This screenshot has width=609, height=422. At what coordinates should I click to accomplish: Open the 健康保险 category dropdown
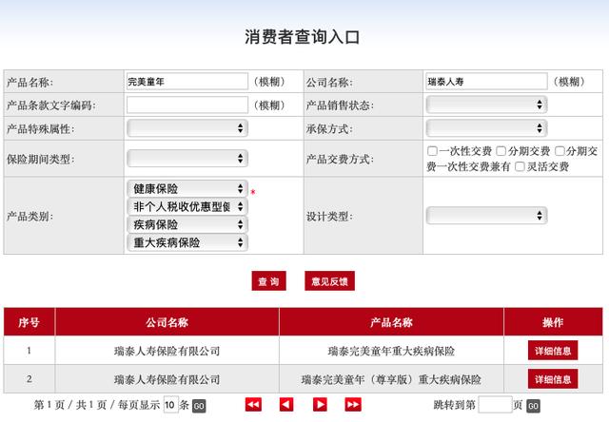pos(187,188)
